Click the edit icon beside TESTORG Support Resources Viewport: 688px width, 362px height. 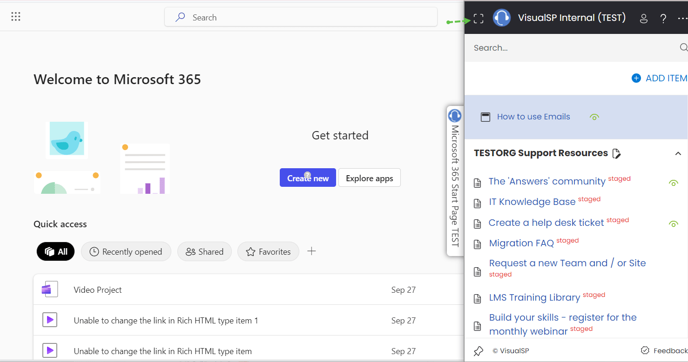pyautogui.click(x=617, y=153)
